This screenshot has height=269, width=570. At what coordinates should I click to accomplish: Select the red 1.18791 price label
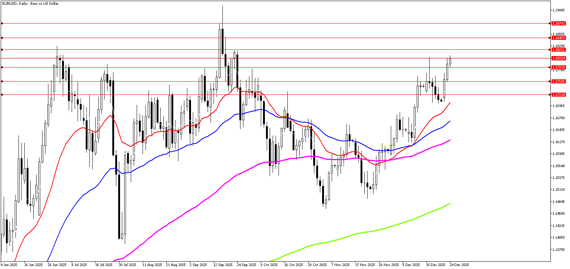click(559, 23)
